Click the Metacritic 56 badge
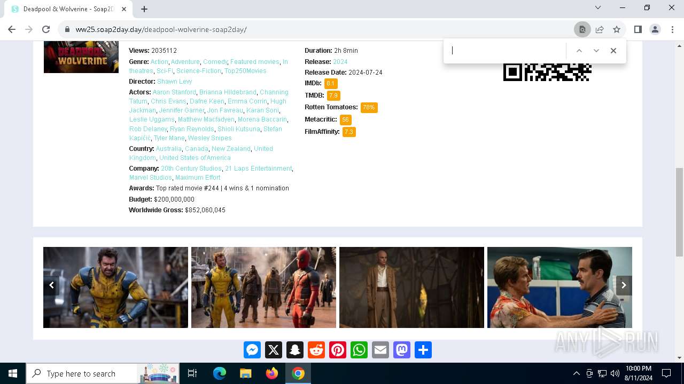Image resolution: width=684 pixels, height=384 pixels. tap(346, 120)
